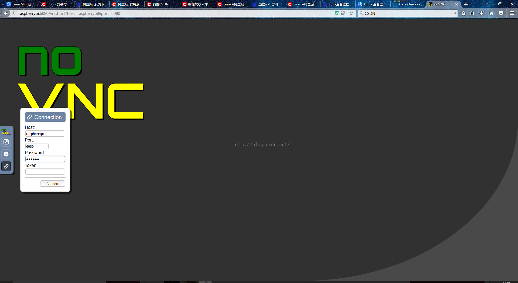The image size is (518, 283).
Task: Close the noVNC tab
Action: (x=456, y=4)
